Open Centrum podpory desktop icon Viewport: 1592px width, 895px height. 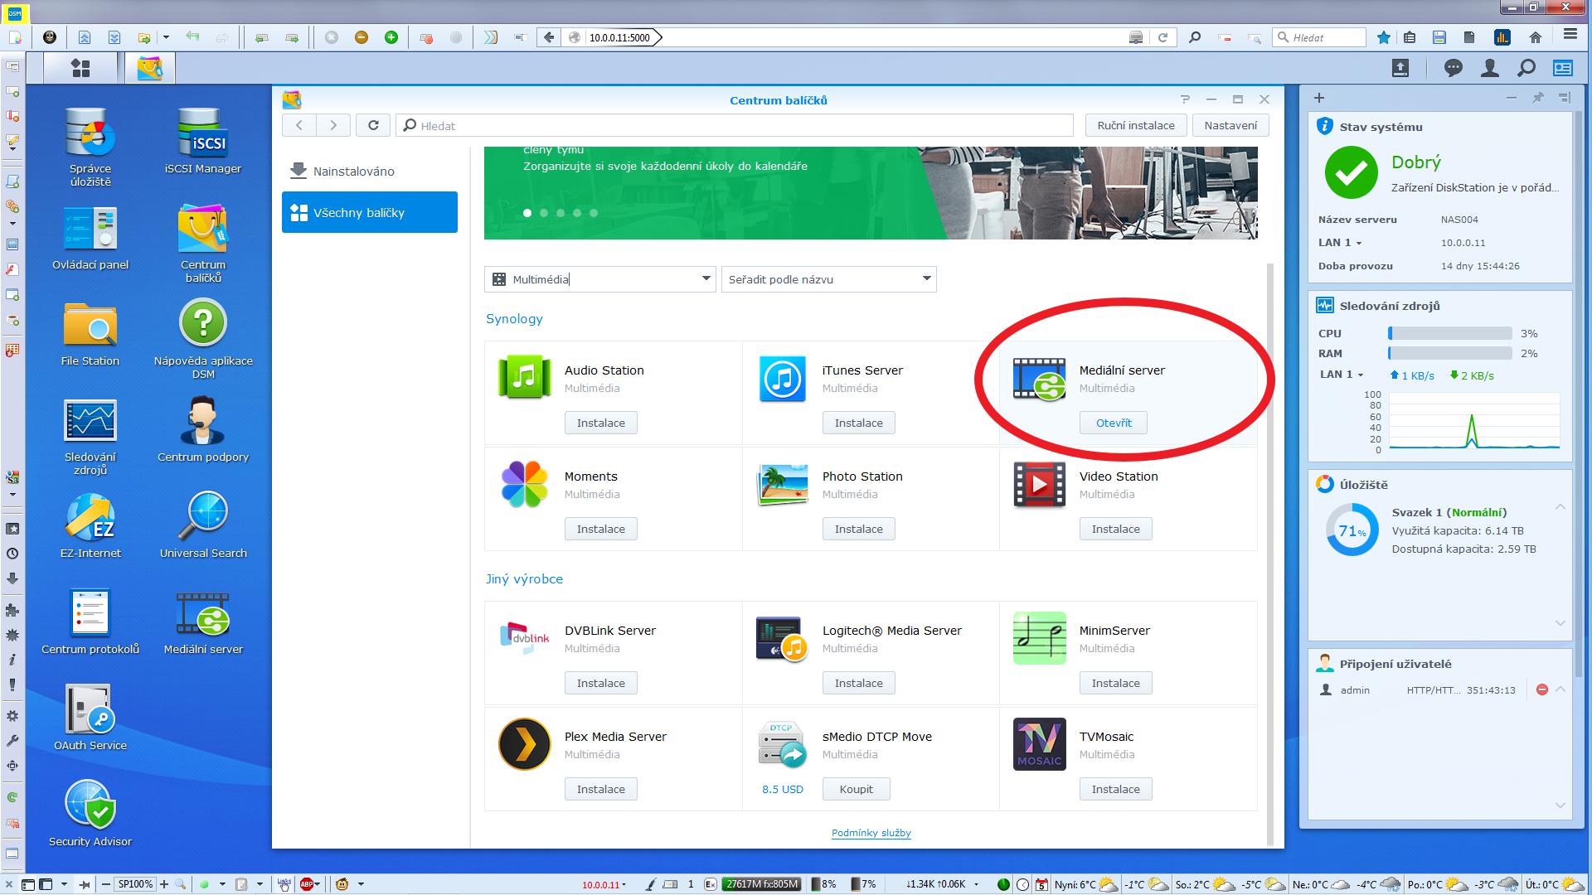(x=203, y=429)
